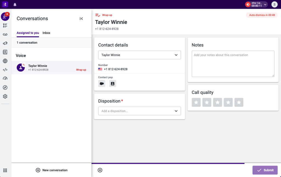
Task: Open the activity list icon in sidebar
Action: [5, 25]
